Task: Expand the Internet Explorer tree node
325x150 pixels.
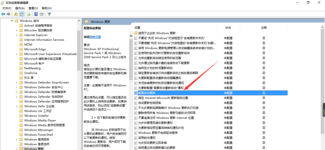Action: tap(16, 35)
